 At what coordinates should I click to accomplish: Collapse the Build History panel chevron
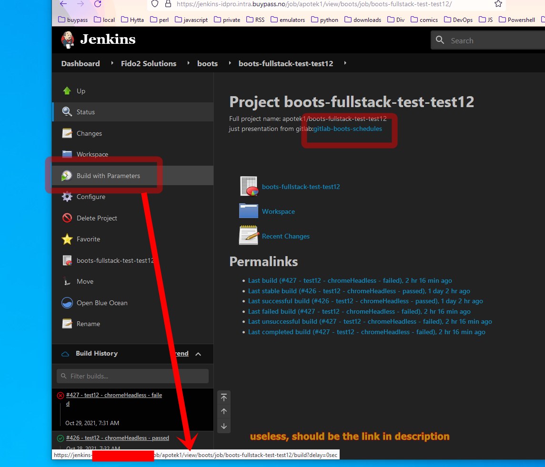click(x=198, y=354)
